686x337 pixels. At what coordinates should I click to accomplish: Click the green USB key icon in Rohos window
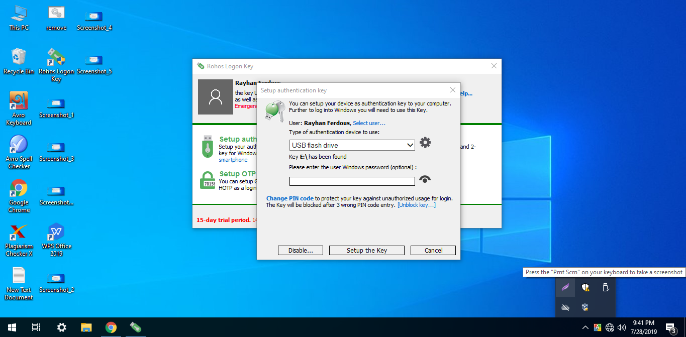pyautogui.click(x=207, y=147)
